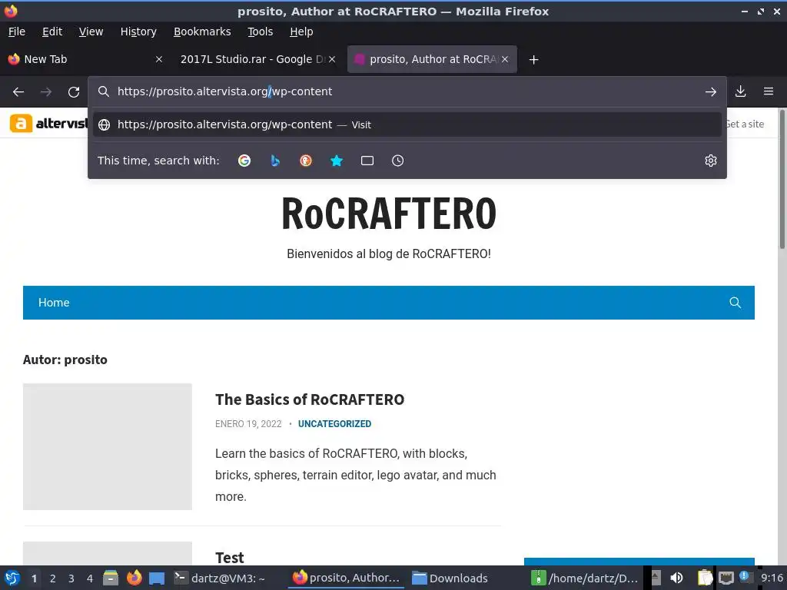The height and width of the screenshot is (590, 787).
Task: Open the View menu
Action: click(91, 31)
